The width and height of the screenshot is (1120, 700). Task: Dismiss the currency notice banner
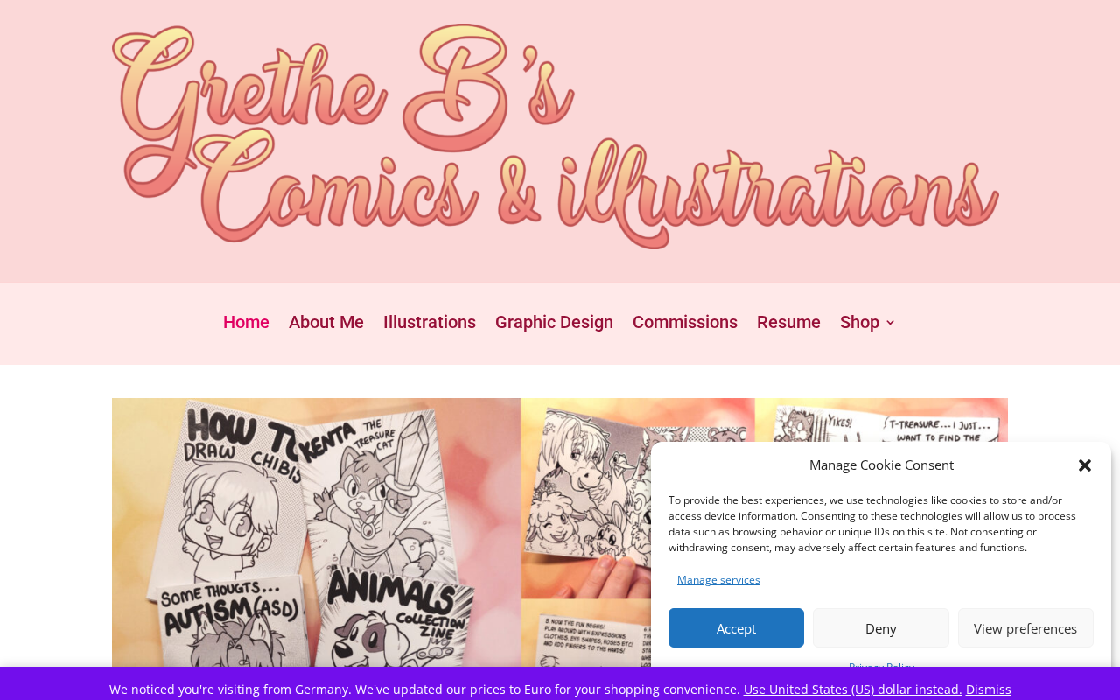988,689
